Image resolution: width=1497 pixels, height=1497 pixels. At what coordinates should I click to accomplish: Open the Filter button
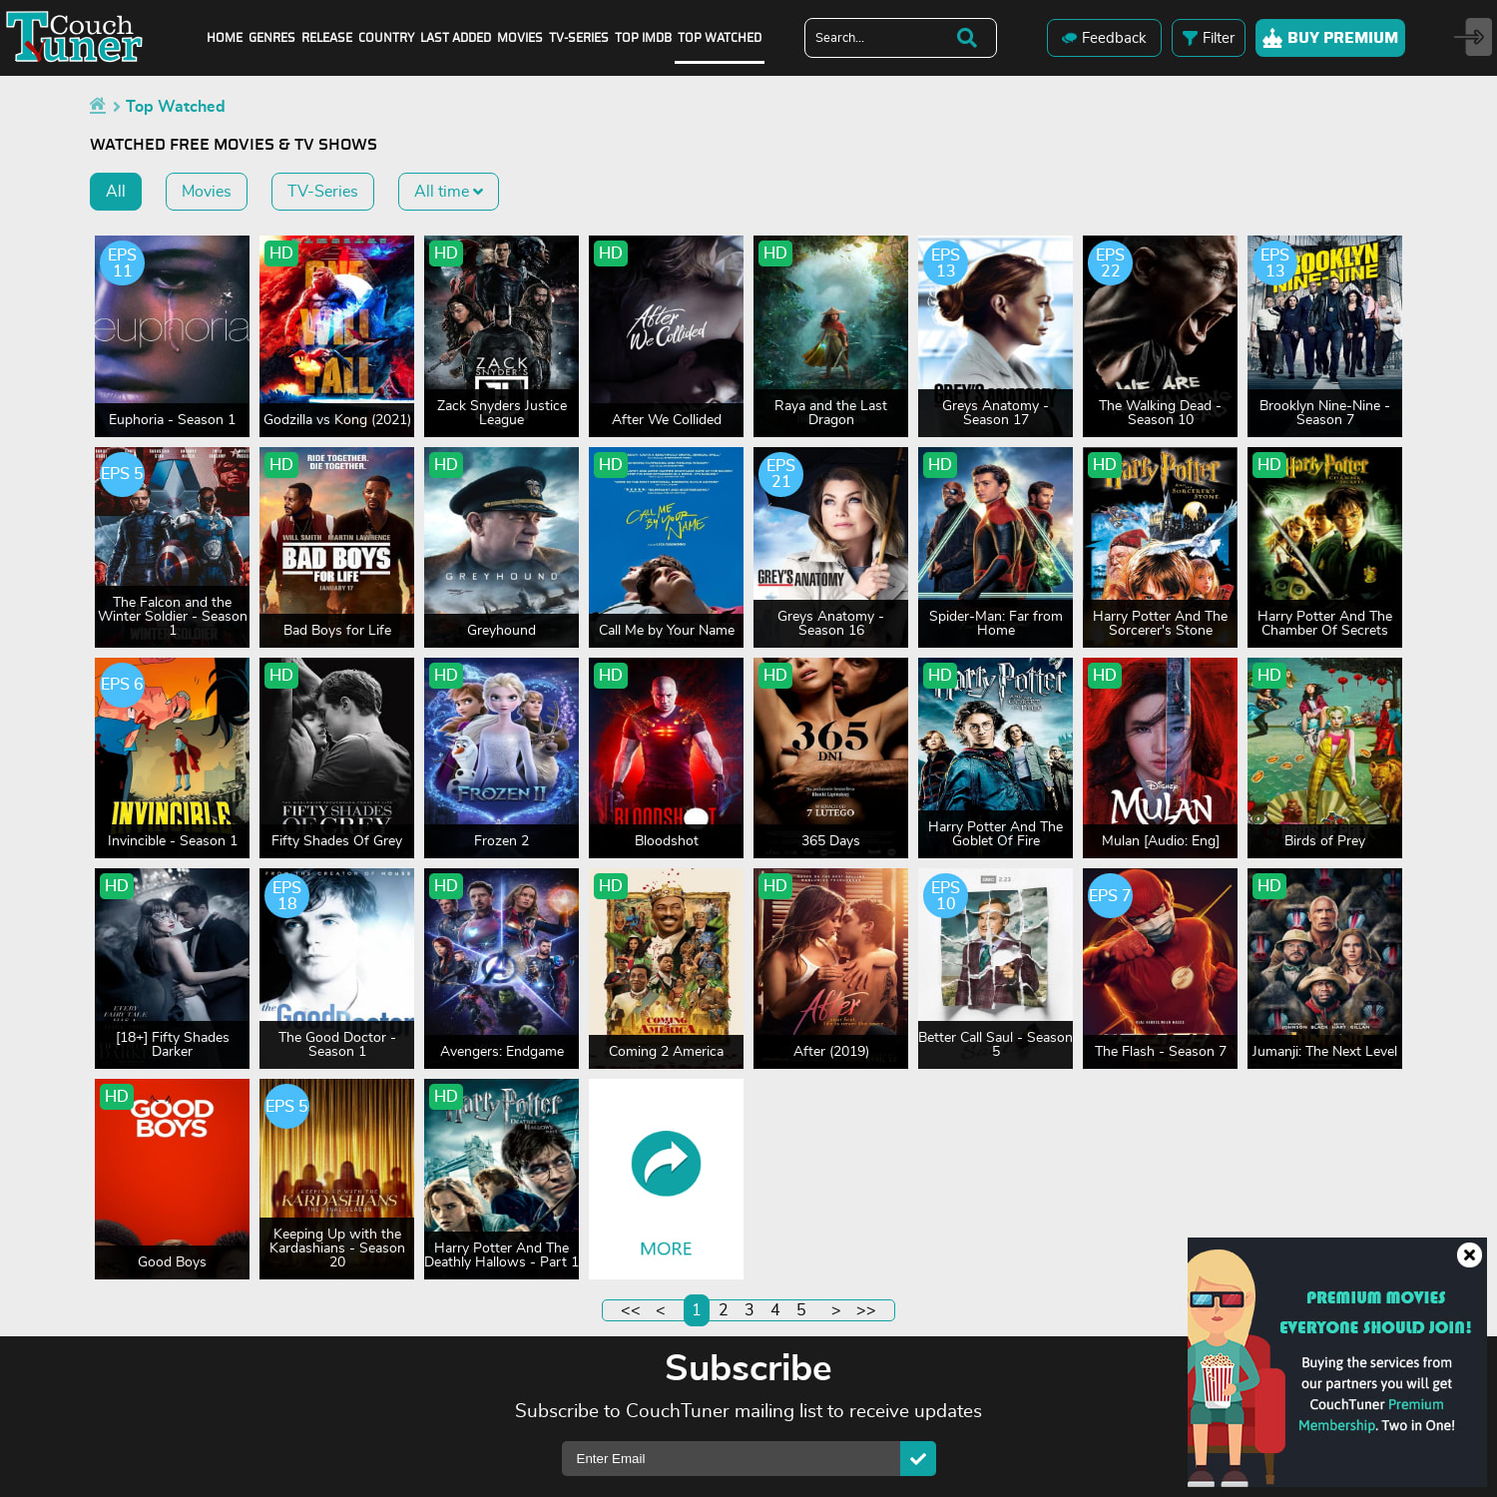1208,38
